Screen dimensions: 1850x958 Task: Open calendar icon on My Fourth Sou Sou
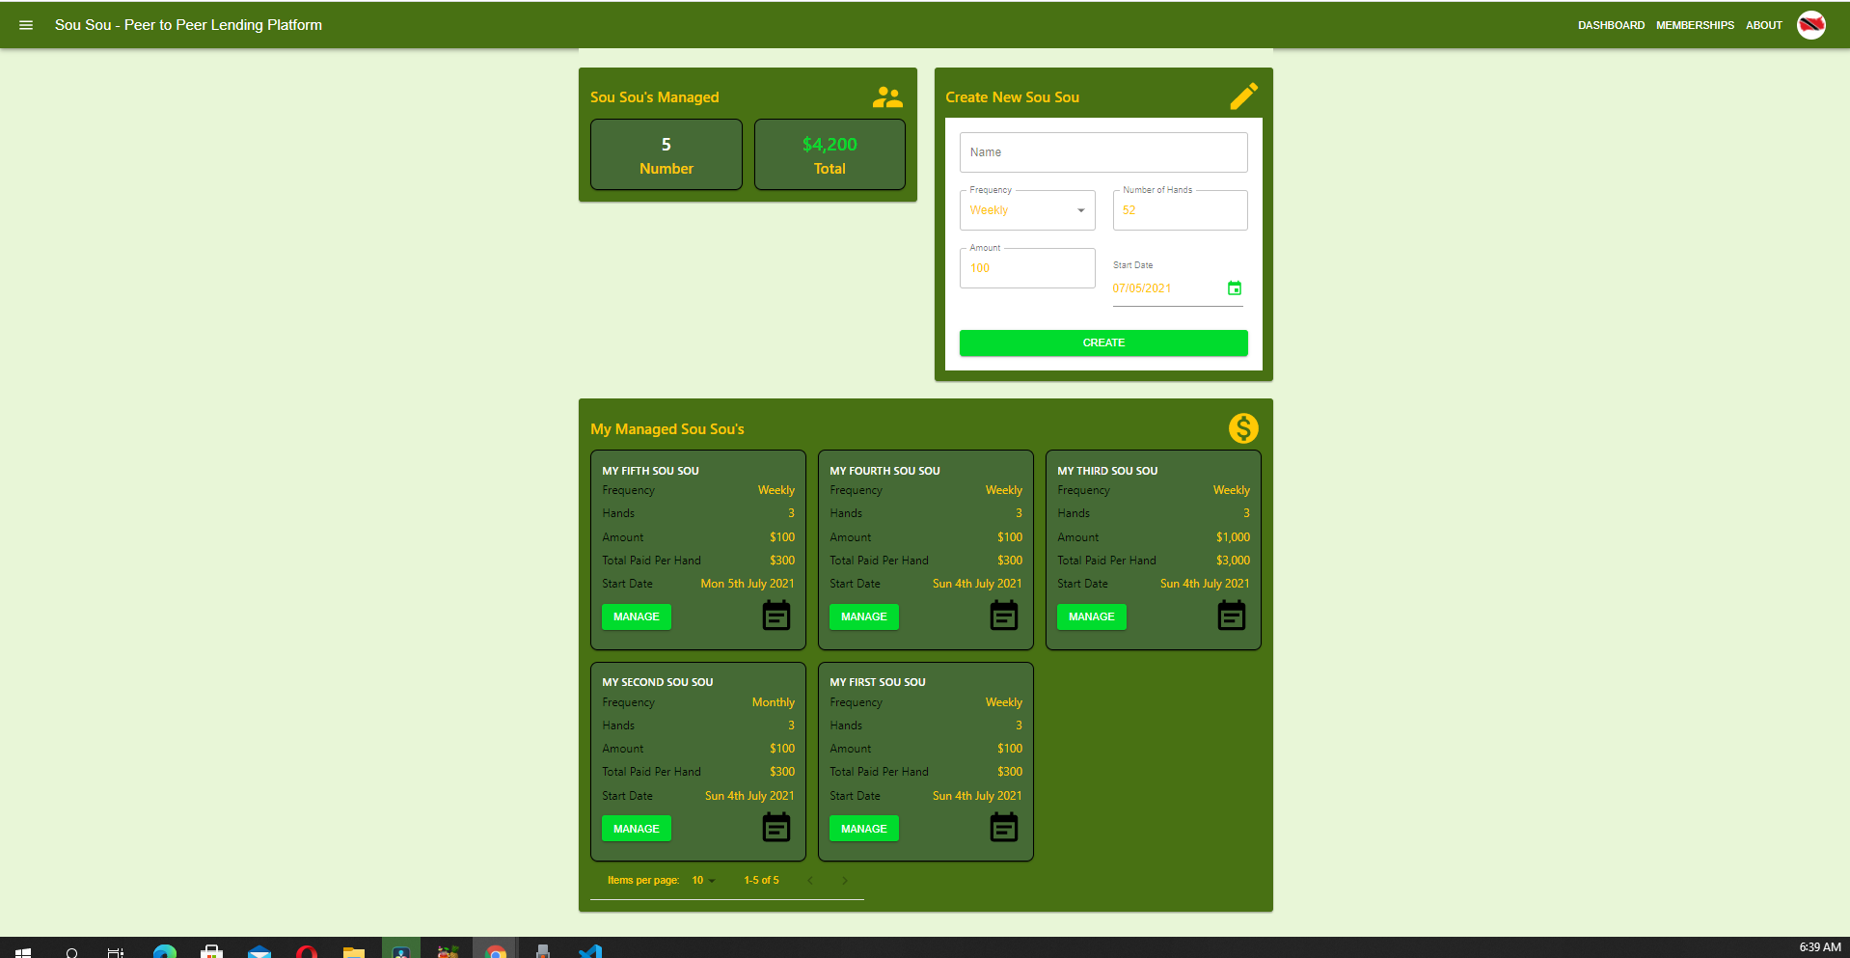click(x=1004, y=616)
